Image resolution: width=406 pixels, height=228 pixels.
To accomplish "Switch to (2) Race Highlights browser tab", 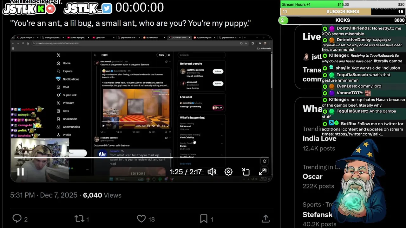I will [x=78, y=38].
